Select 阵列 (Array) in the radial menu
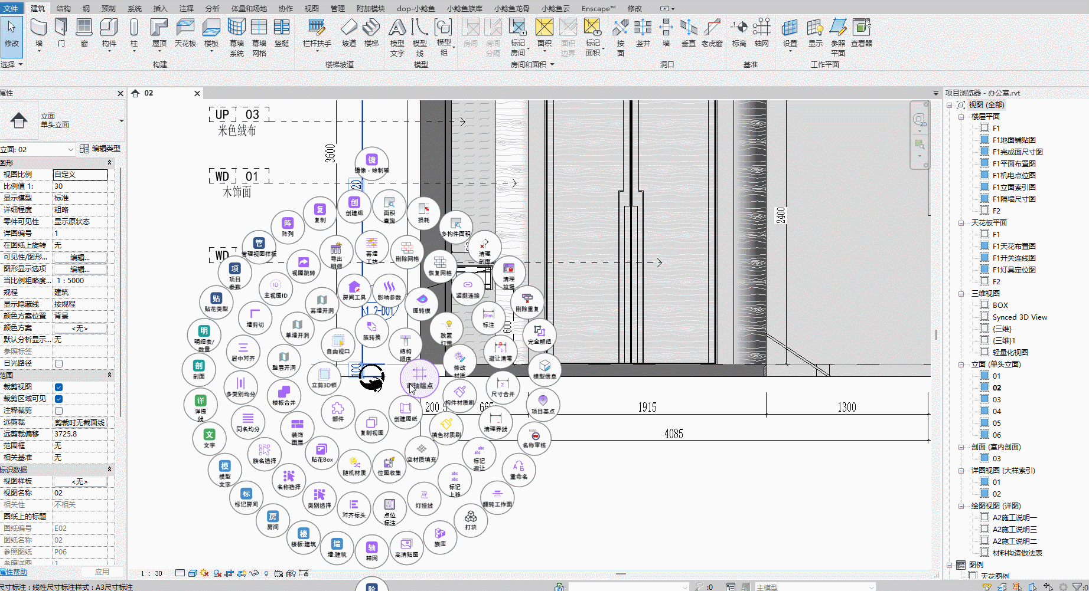 (288, 226)
